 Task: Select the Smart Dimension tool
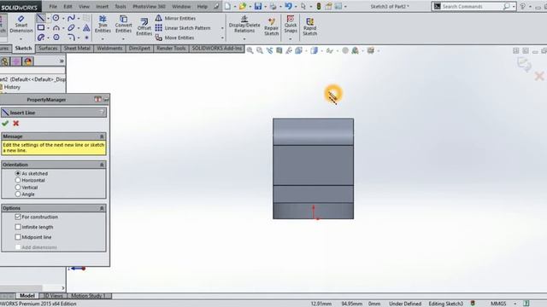[x=21, y=25]
